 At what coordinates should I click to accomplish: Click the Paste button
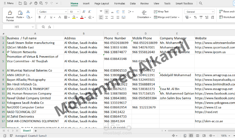(20, 15)
